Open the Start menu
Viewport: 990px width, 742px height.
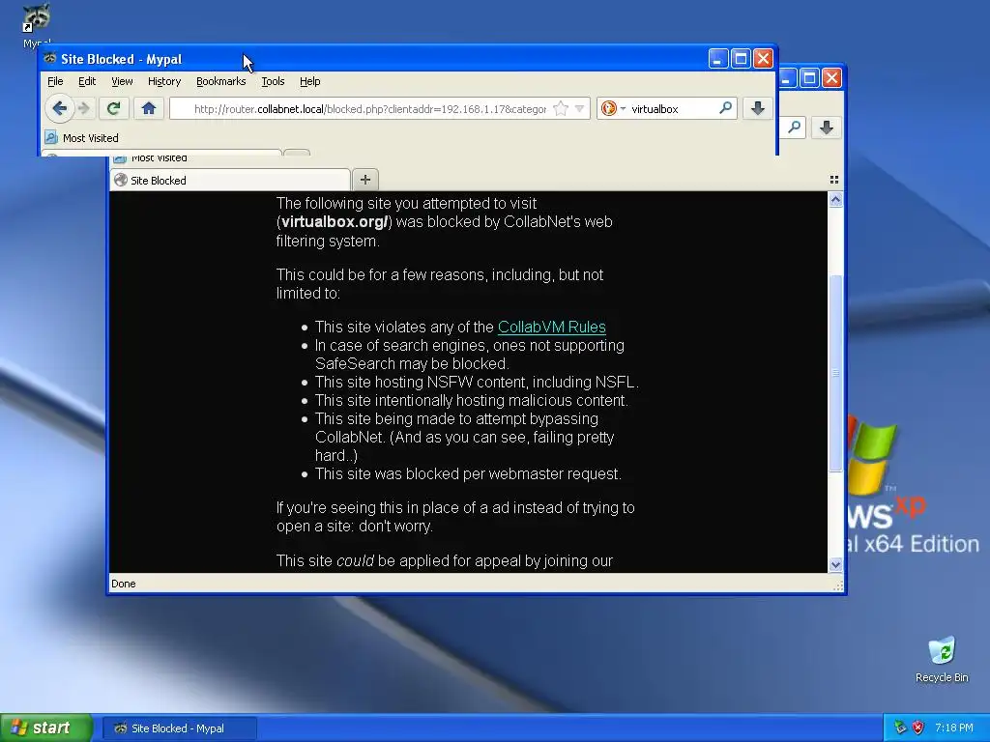click(x=46, y=728)
